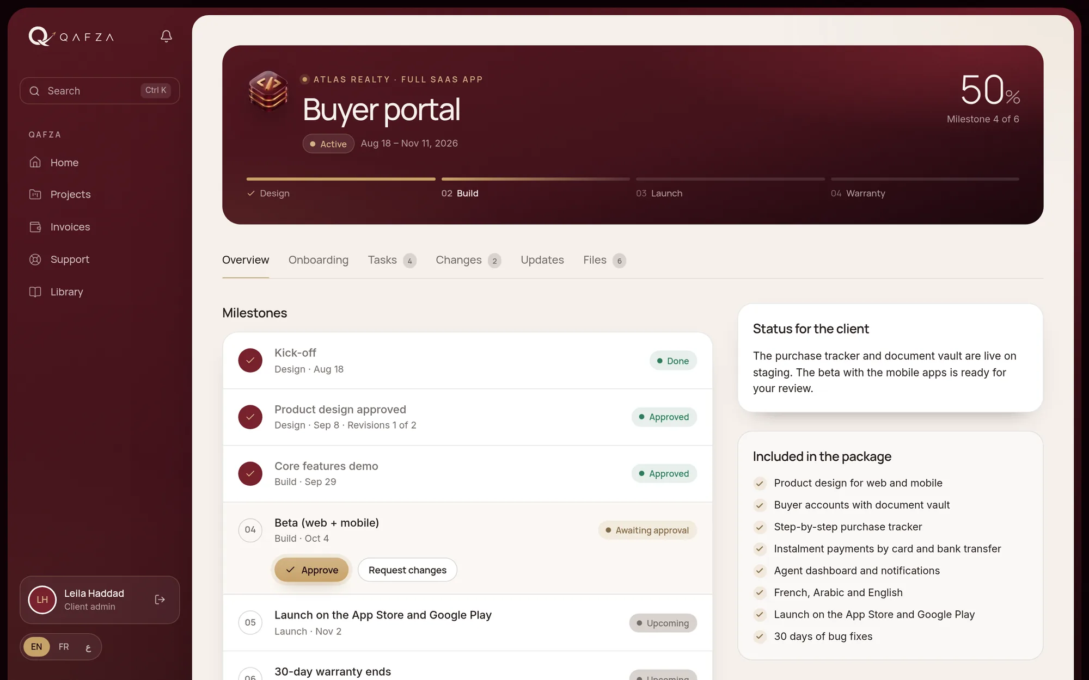
Task: Switch to the Tasks tab
Action: pos(392,260)
